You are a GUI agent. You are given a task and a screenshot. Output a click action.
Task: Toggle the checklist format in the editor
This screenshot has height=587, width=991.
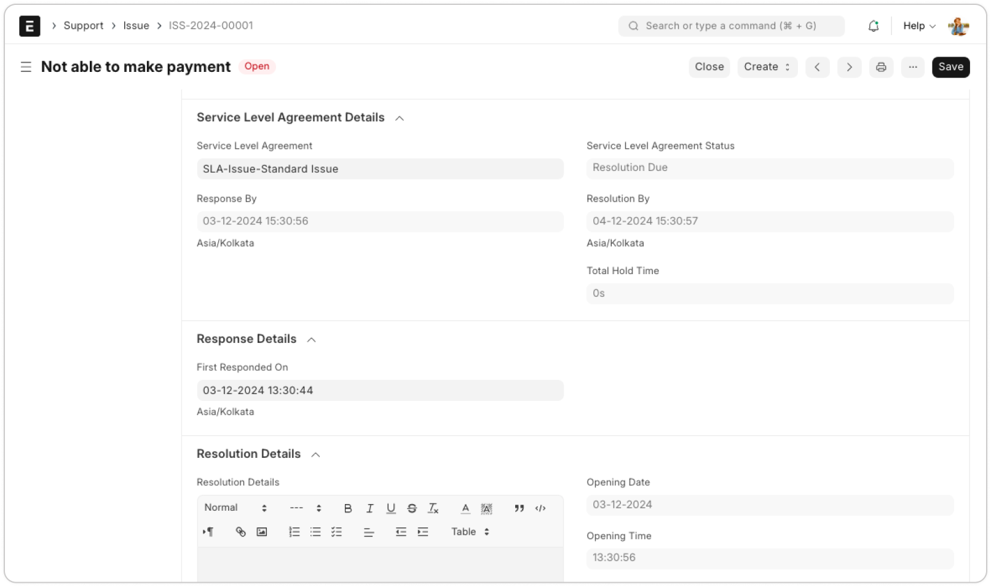pos(336,532)
